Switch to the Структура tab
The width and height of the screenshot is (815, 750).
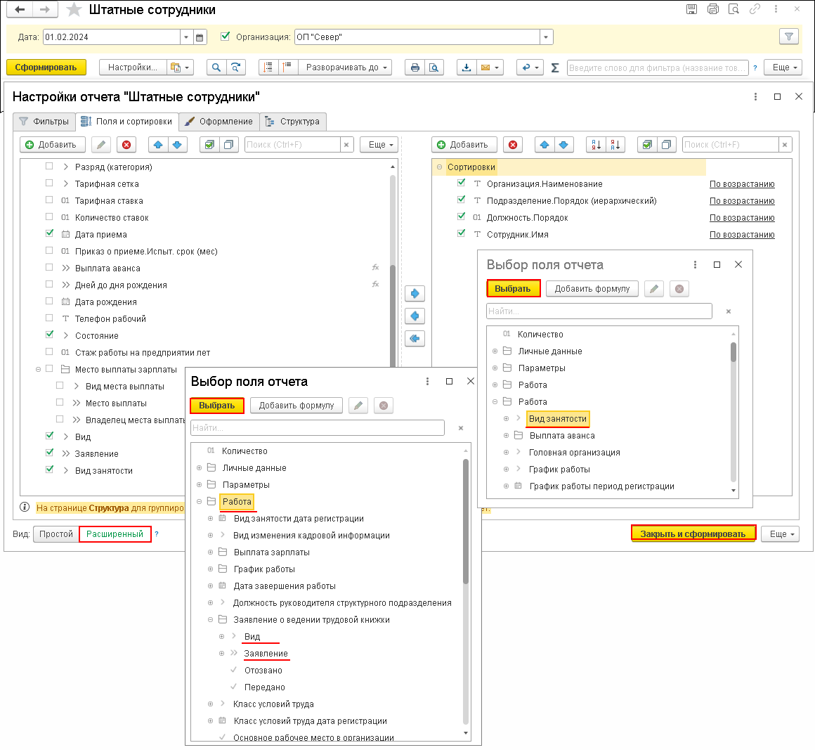point(293,121)
